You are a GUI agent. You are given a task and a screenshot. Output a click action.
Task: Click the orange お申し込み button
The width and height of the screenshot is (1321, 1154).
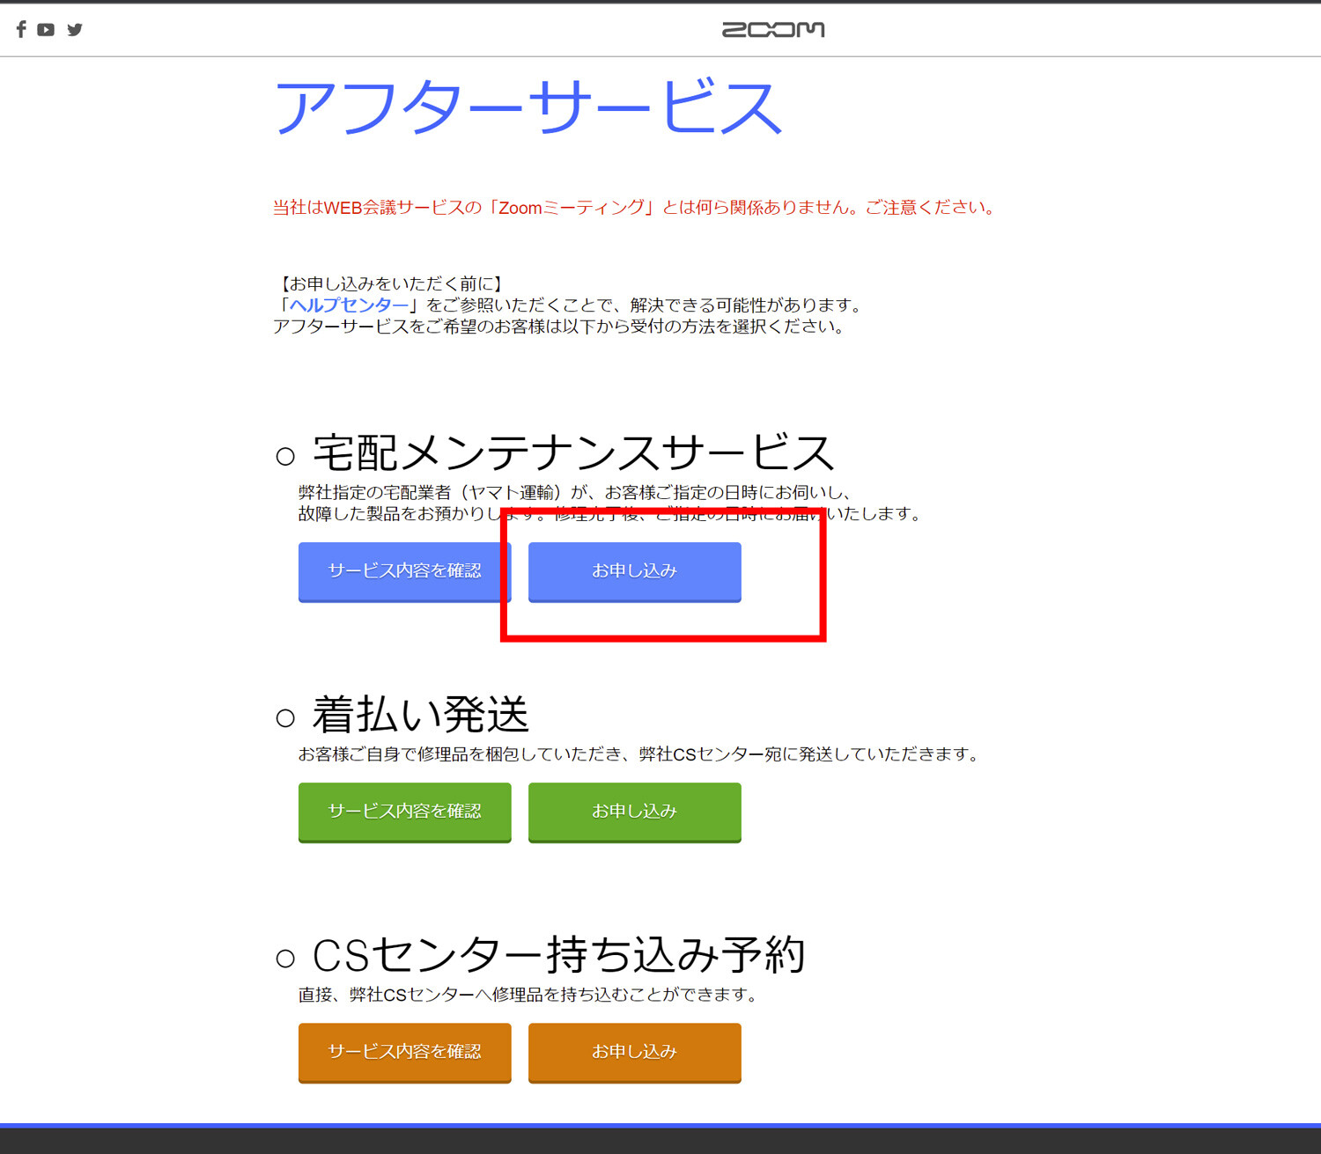click(635, 1053)
